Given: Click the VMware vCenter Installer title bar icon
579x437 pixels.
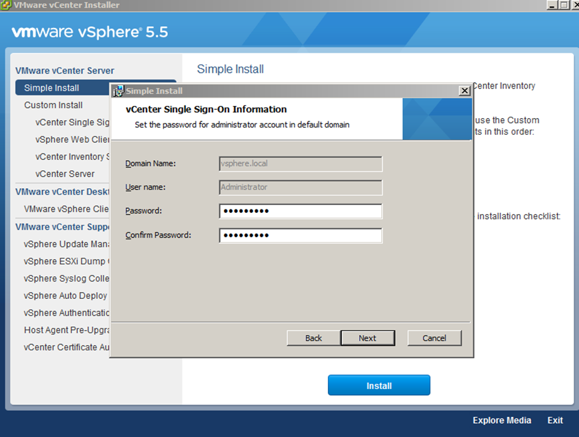Looking at the screenshot, I should coord(6,5).
